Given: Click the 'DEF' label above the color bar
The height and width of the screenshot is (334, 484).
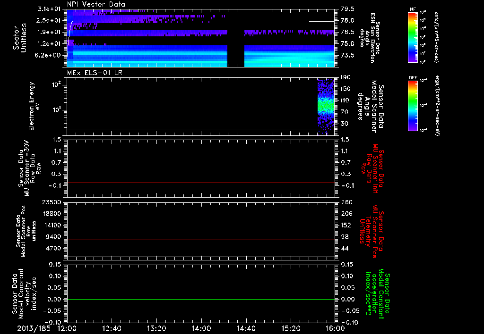Looking at the screenshot, I should tap(413, 78).
